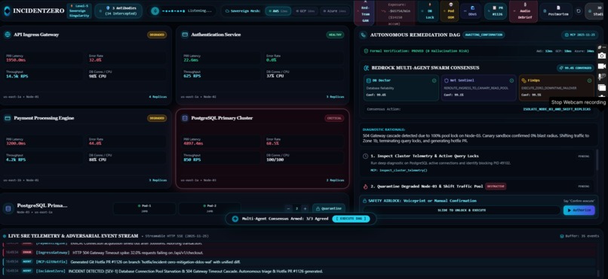Decrease replica count with minus button
This screenshot has width=608, height=279.
click(288, 208)
